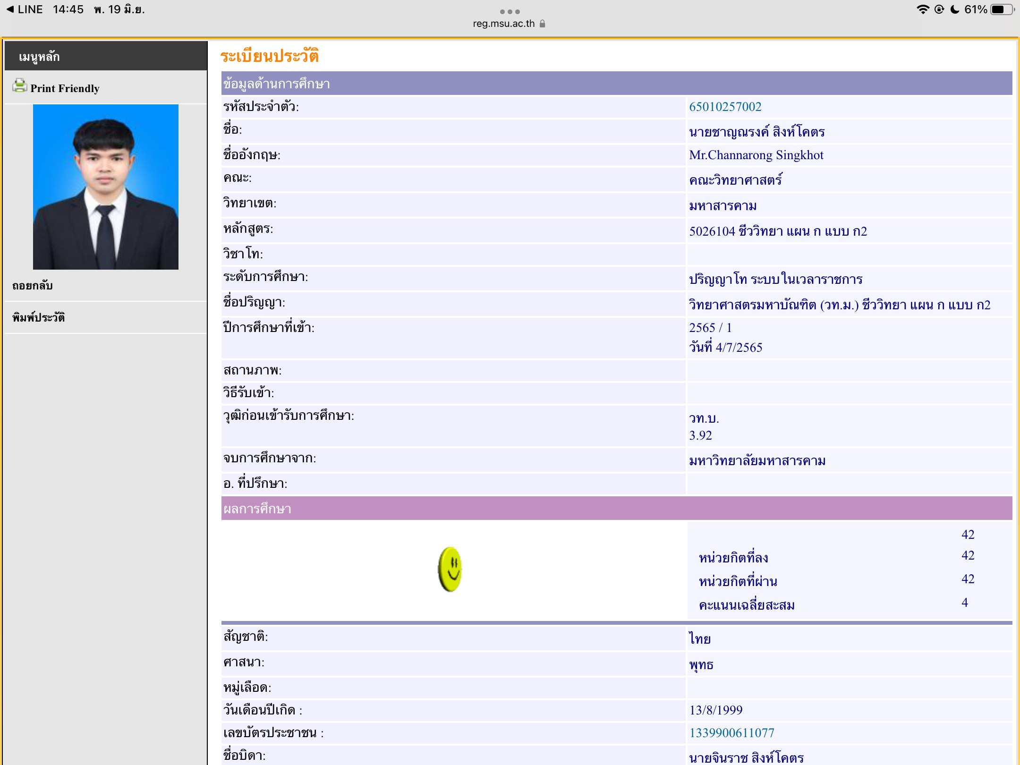Click student ID 65010257002

(x=725, y=107)
